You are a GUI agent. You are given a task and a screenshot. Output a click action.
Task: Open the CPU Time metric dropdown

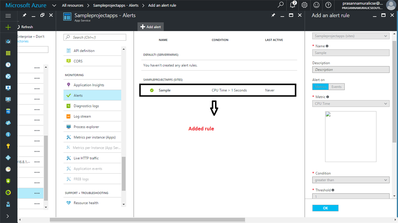351,104
